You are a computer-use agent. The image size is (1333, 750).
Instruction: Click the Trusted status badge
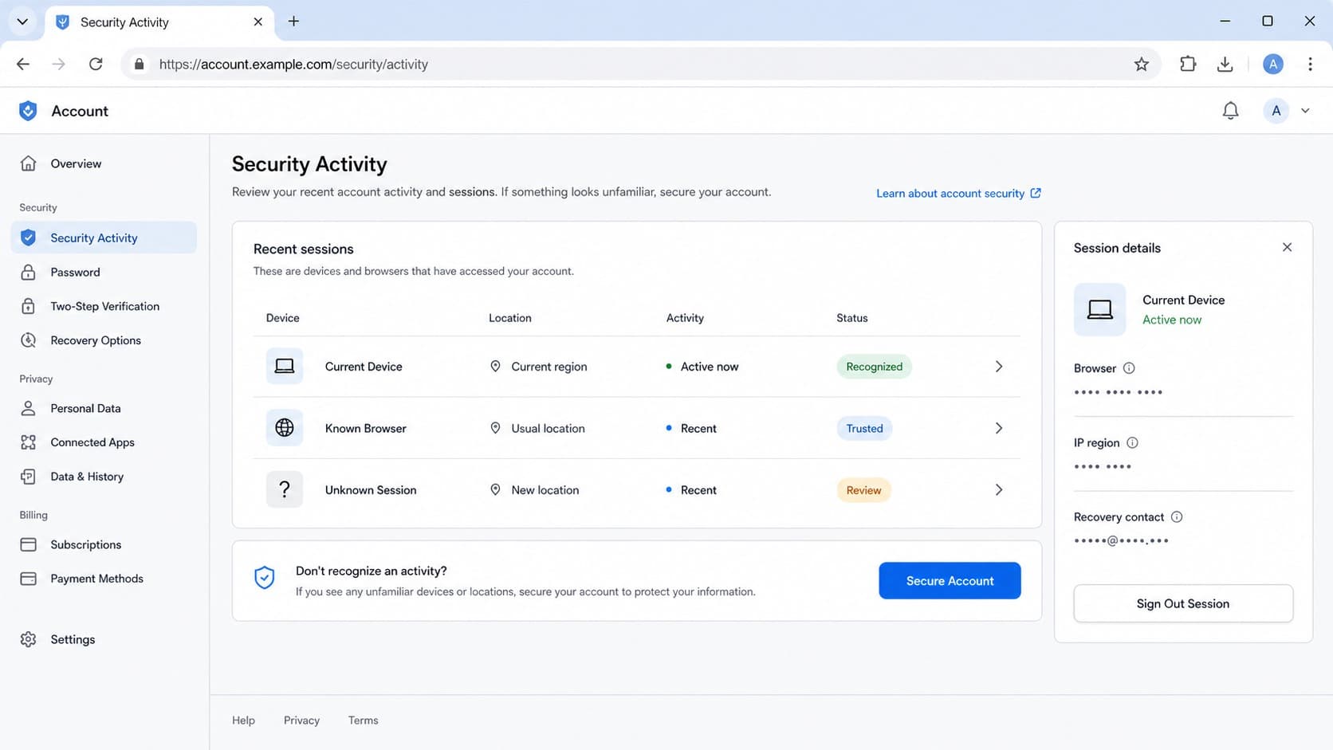[864, 428]
